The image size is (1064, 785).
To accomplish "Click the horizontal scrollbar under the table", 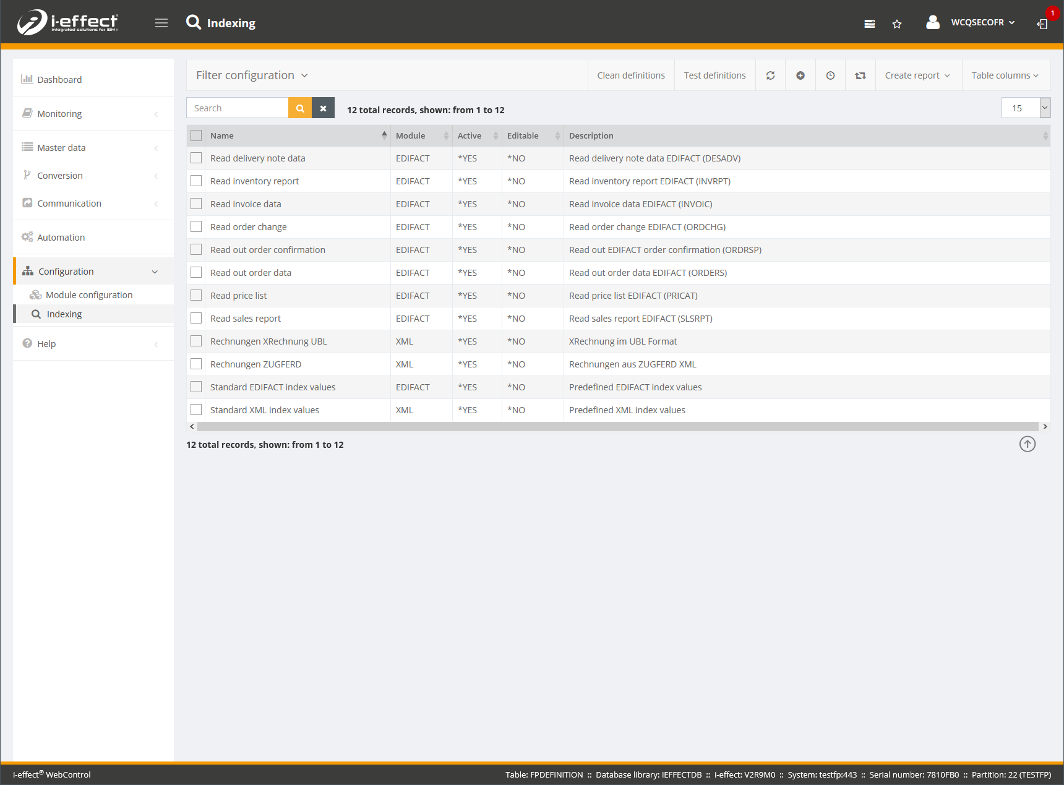I will click(617, 427).
